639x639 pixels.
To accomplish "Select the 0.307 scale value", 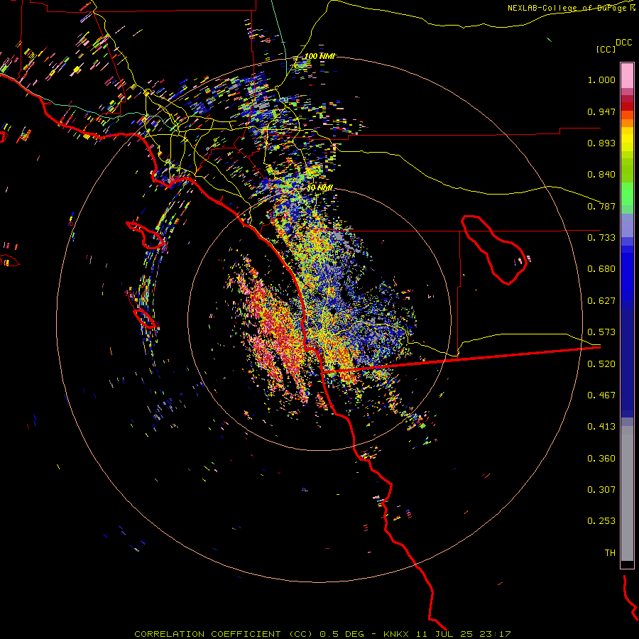I will coord(601,489).
